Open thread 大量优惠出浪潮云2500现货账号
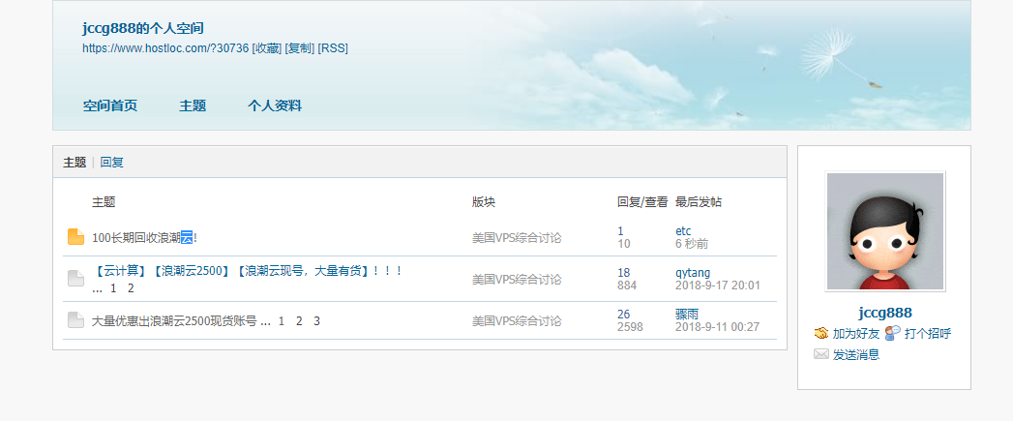This screenshot has height=421, width=1013. pos(174,320)
